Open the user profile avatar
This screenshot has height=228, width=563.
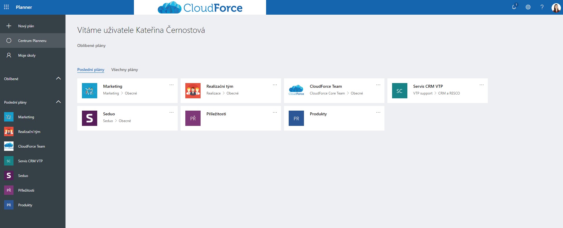556,7
